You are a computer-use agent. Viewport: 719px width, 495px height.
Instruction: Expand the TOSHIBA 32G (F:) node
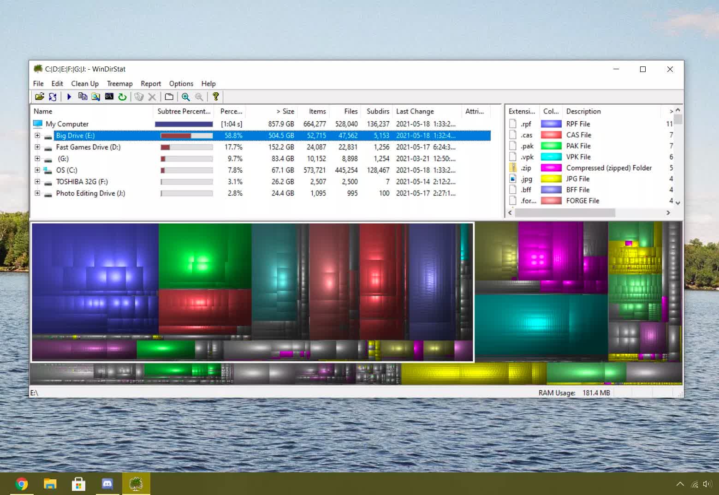pyautogui.click(x=37, y=182)
